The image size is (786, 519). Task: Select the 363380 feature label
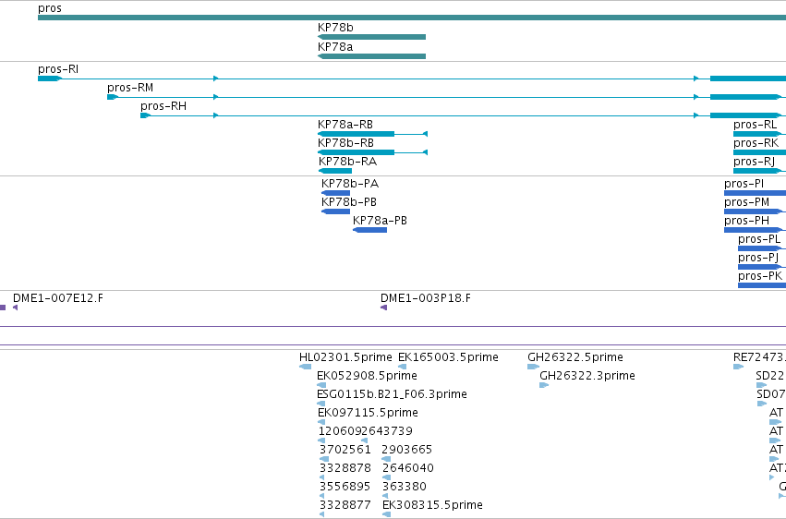tap(404, 487)
